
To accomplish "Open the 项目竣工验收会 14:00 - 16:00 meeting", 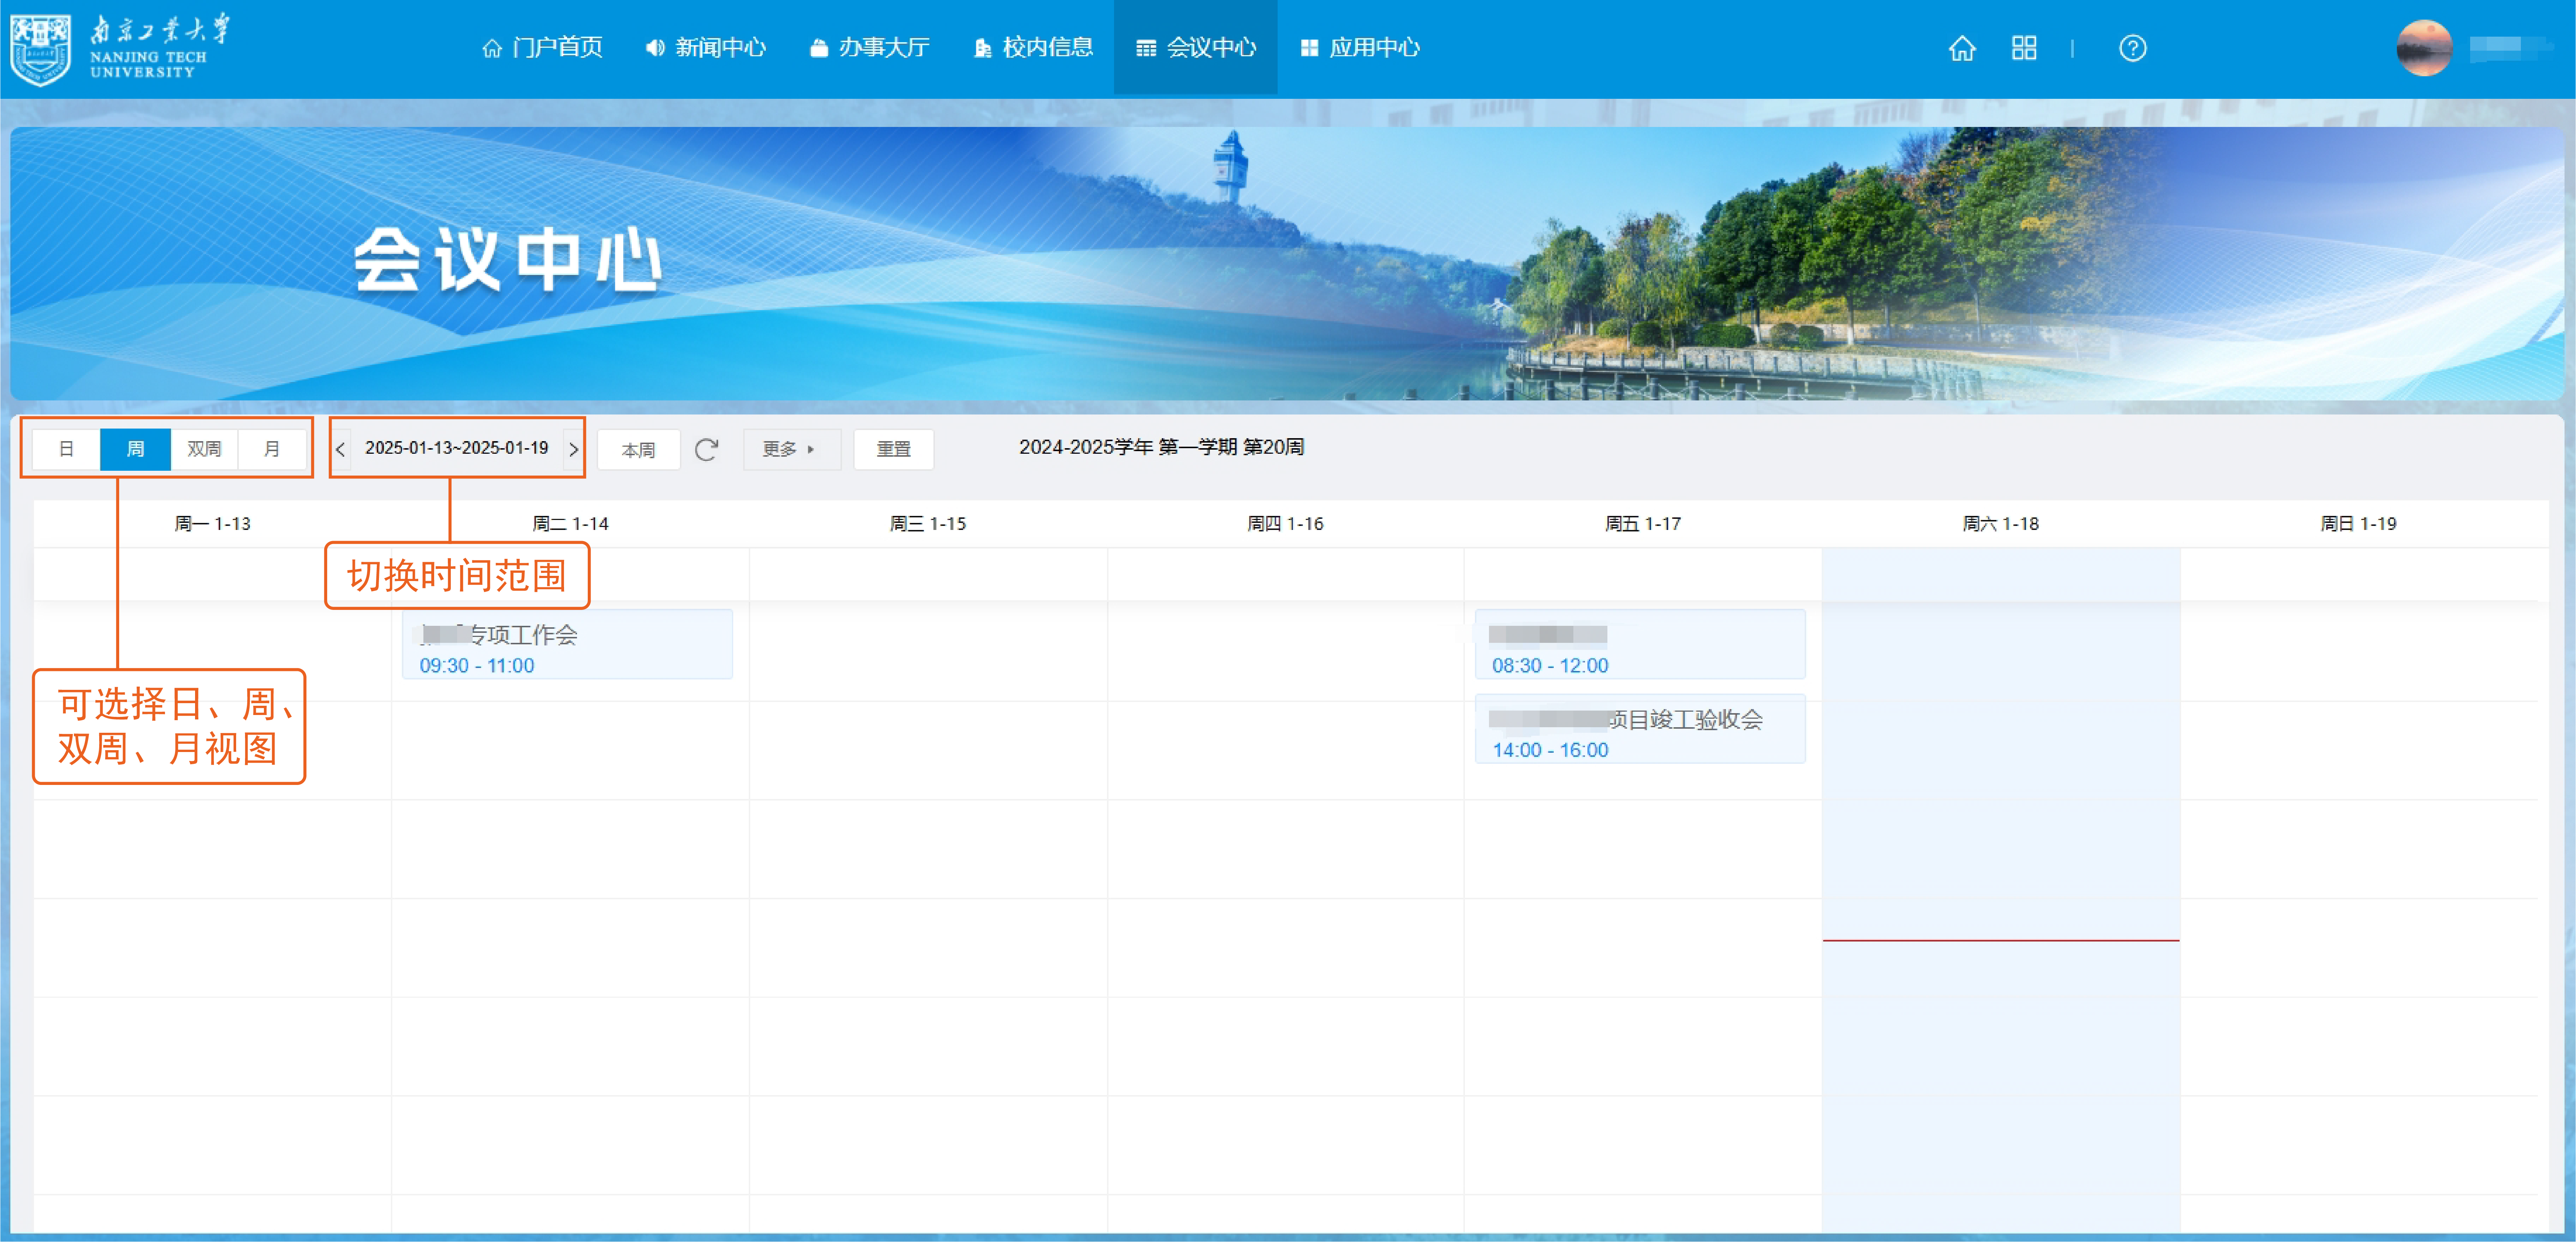I will click(x=1640, y=729).
